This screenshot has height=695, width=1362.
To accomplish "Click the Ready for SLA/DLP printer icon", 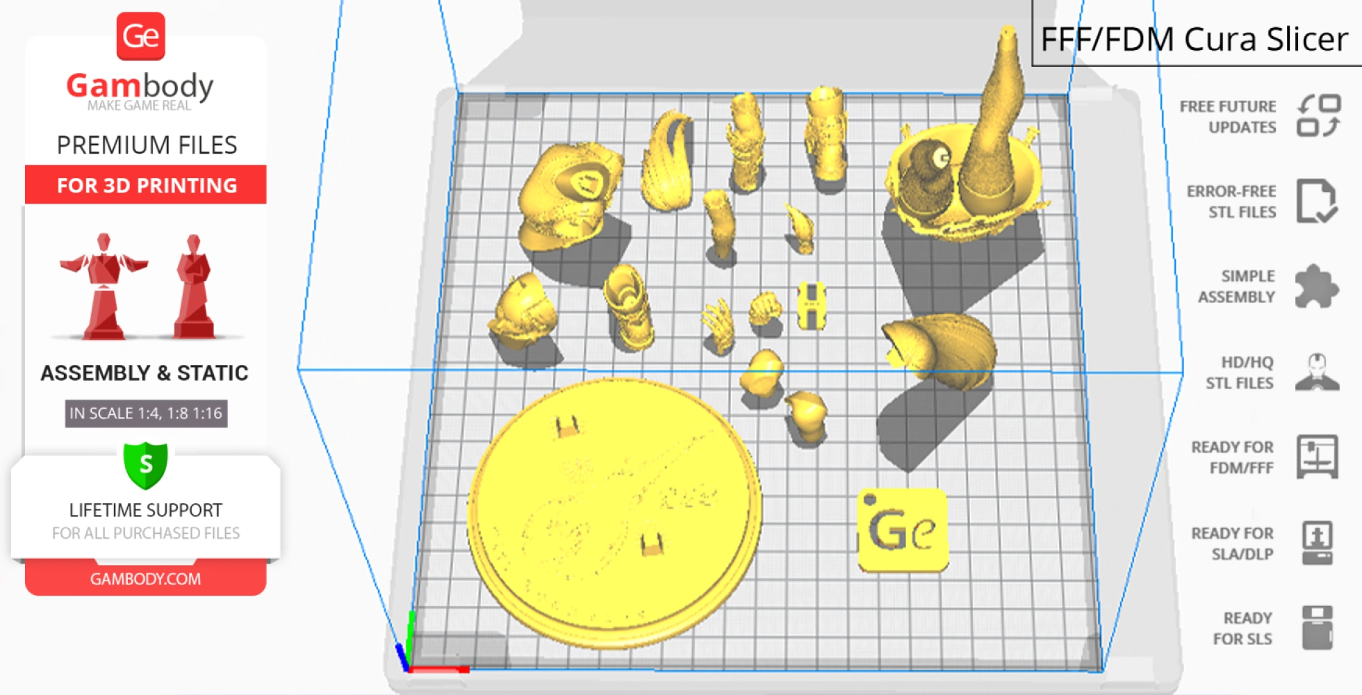I will click(x=1317, y=543).
